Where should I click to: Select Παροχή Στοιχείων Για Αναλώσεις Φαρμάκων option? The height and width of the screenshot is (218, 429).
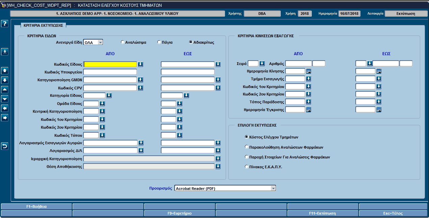pyautogui.click(x=247, y=157)
